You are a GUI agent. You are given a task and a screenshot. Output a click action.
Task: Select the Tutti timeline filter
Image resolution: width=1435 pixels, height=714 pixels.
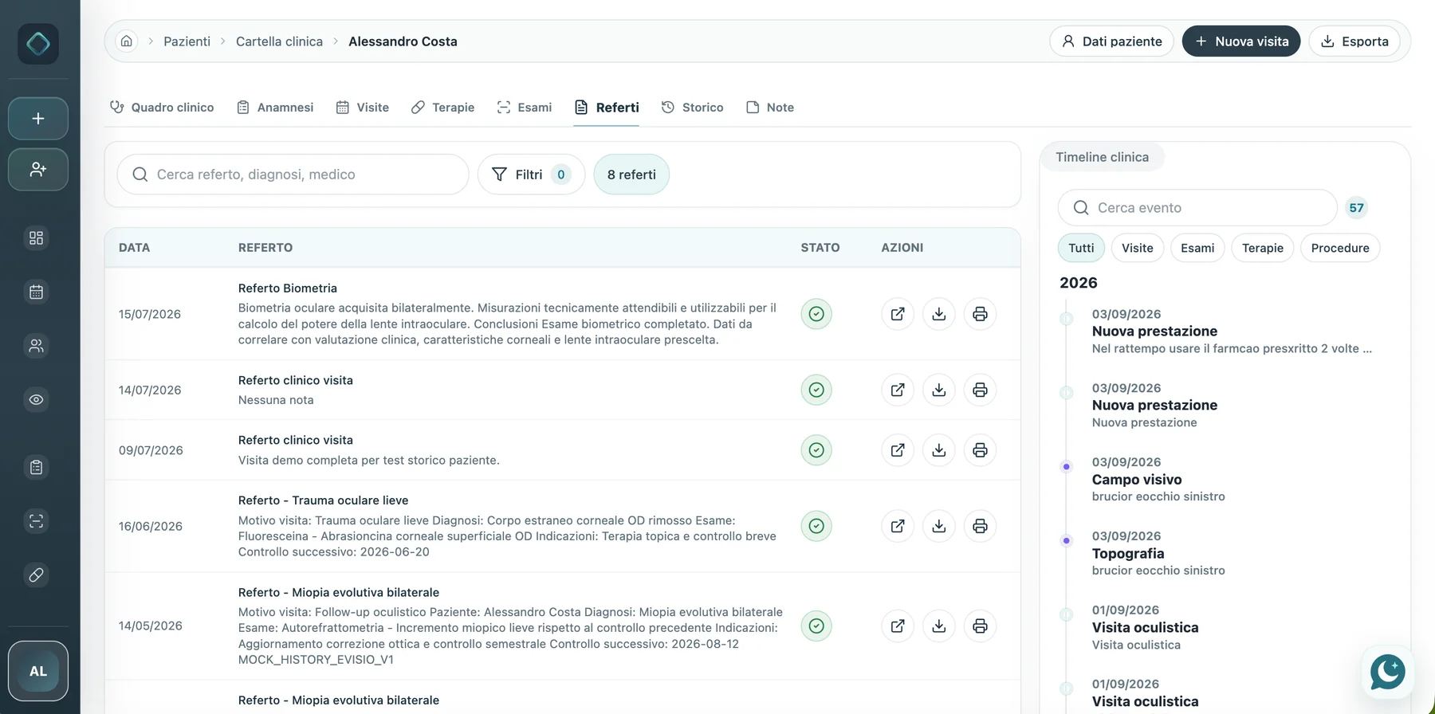1081,248
